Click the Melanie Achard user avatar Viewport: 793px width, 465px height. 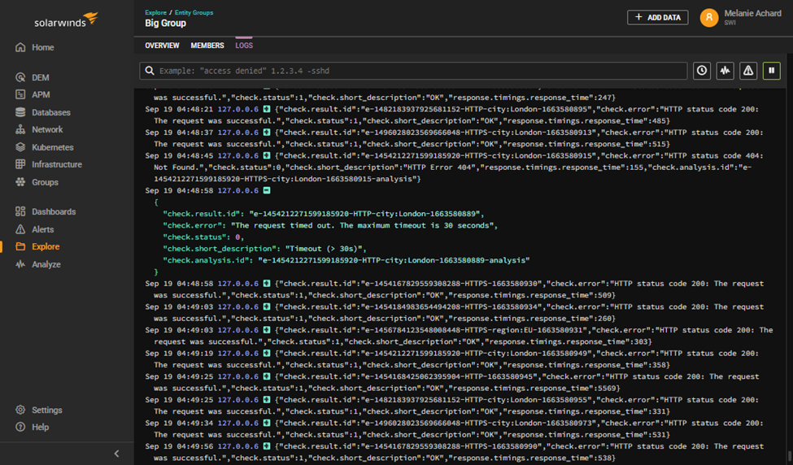click(x=709, y=17)
